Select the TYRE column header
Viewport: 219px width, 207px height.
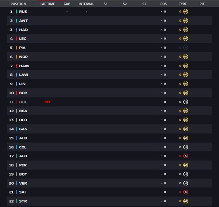[x=183, y=4]
